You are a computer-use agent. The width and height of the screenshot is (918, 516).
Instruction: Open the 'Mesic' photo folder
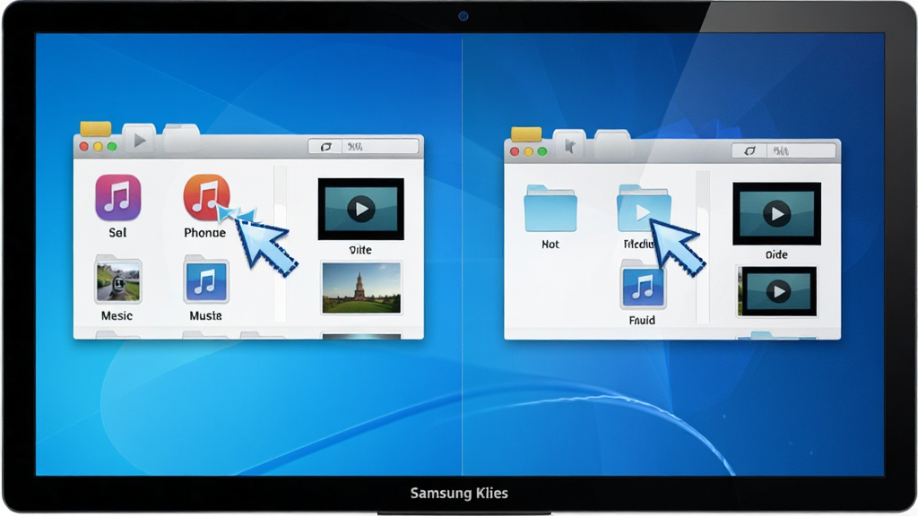[x=117, y=279]
